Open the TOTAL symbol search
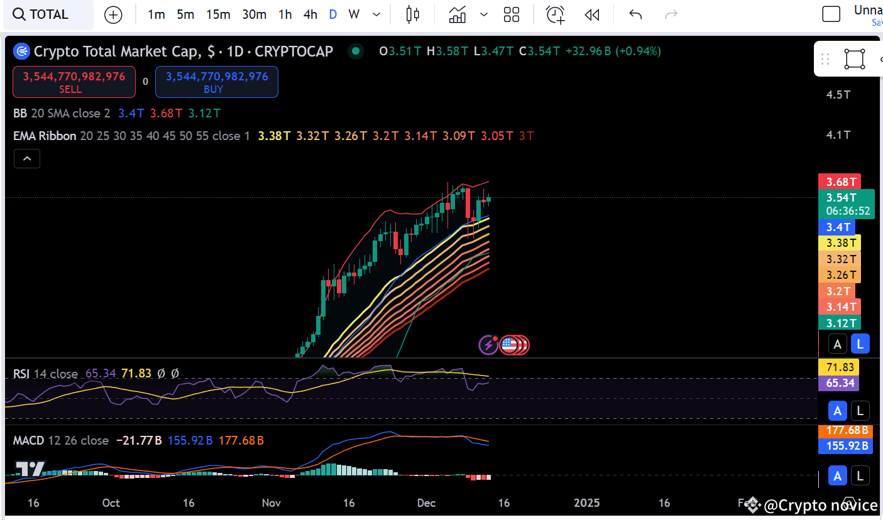The height and width of the screenshot is (520, 883). (41, 14)
